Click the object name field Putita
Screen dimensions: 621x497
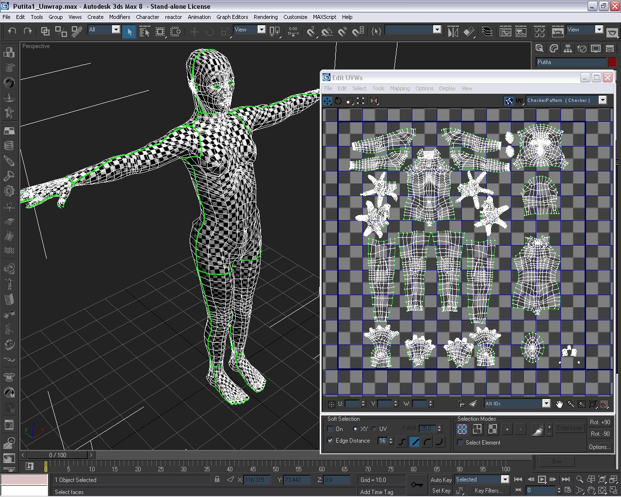pyautogui.click(x=571, y=62)
